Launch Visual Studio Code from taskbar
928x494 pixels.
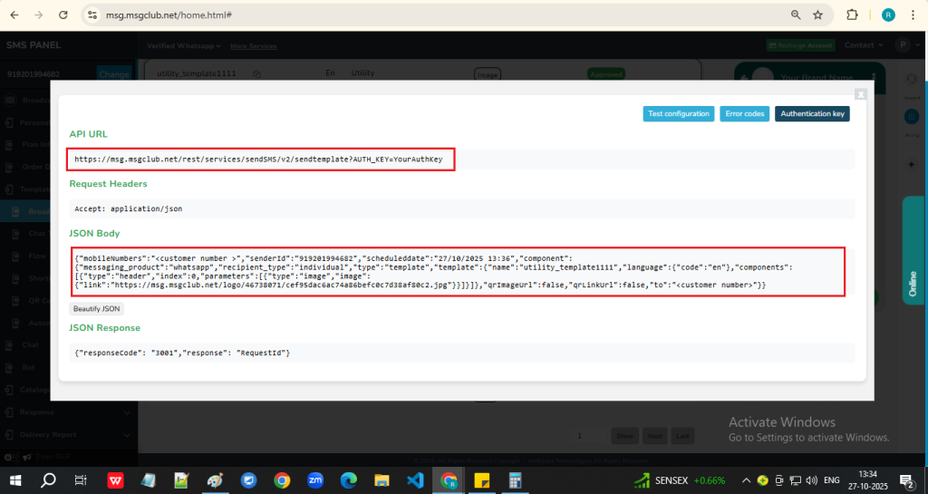click(415, 480)
